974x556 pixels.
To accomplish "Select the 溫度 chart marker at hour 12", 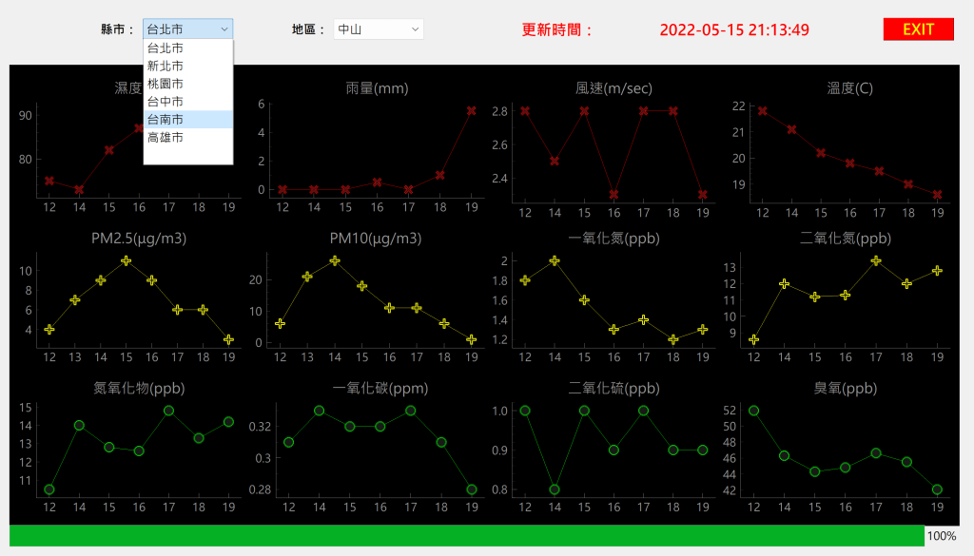I will (x=763, y=111).
